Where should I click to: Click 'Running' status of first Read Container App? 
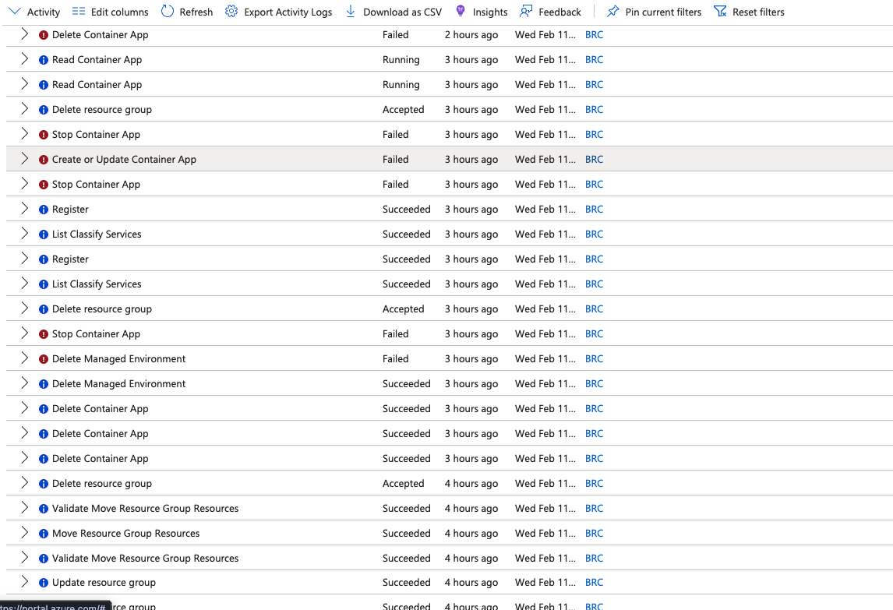[x=401, y=60]
